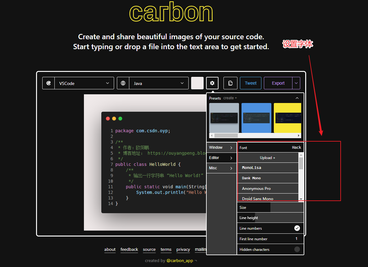Click the Tweet button
Screen dimensions: 368x267
pyautogui.click(x=251, y=83)
